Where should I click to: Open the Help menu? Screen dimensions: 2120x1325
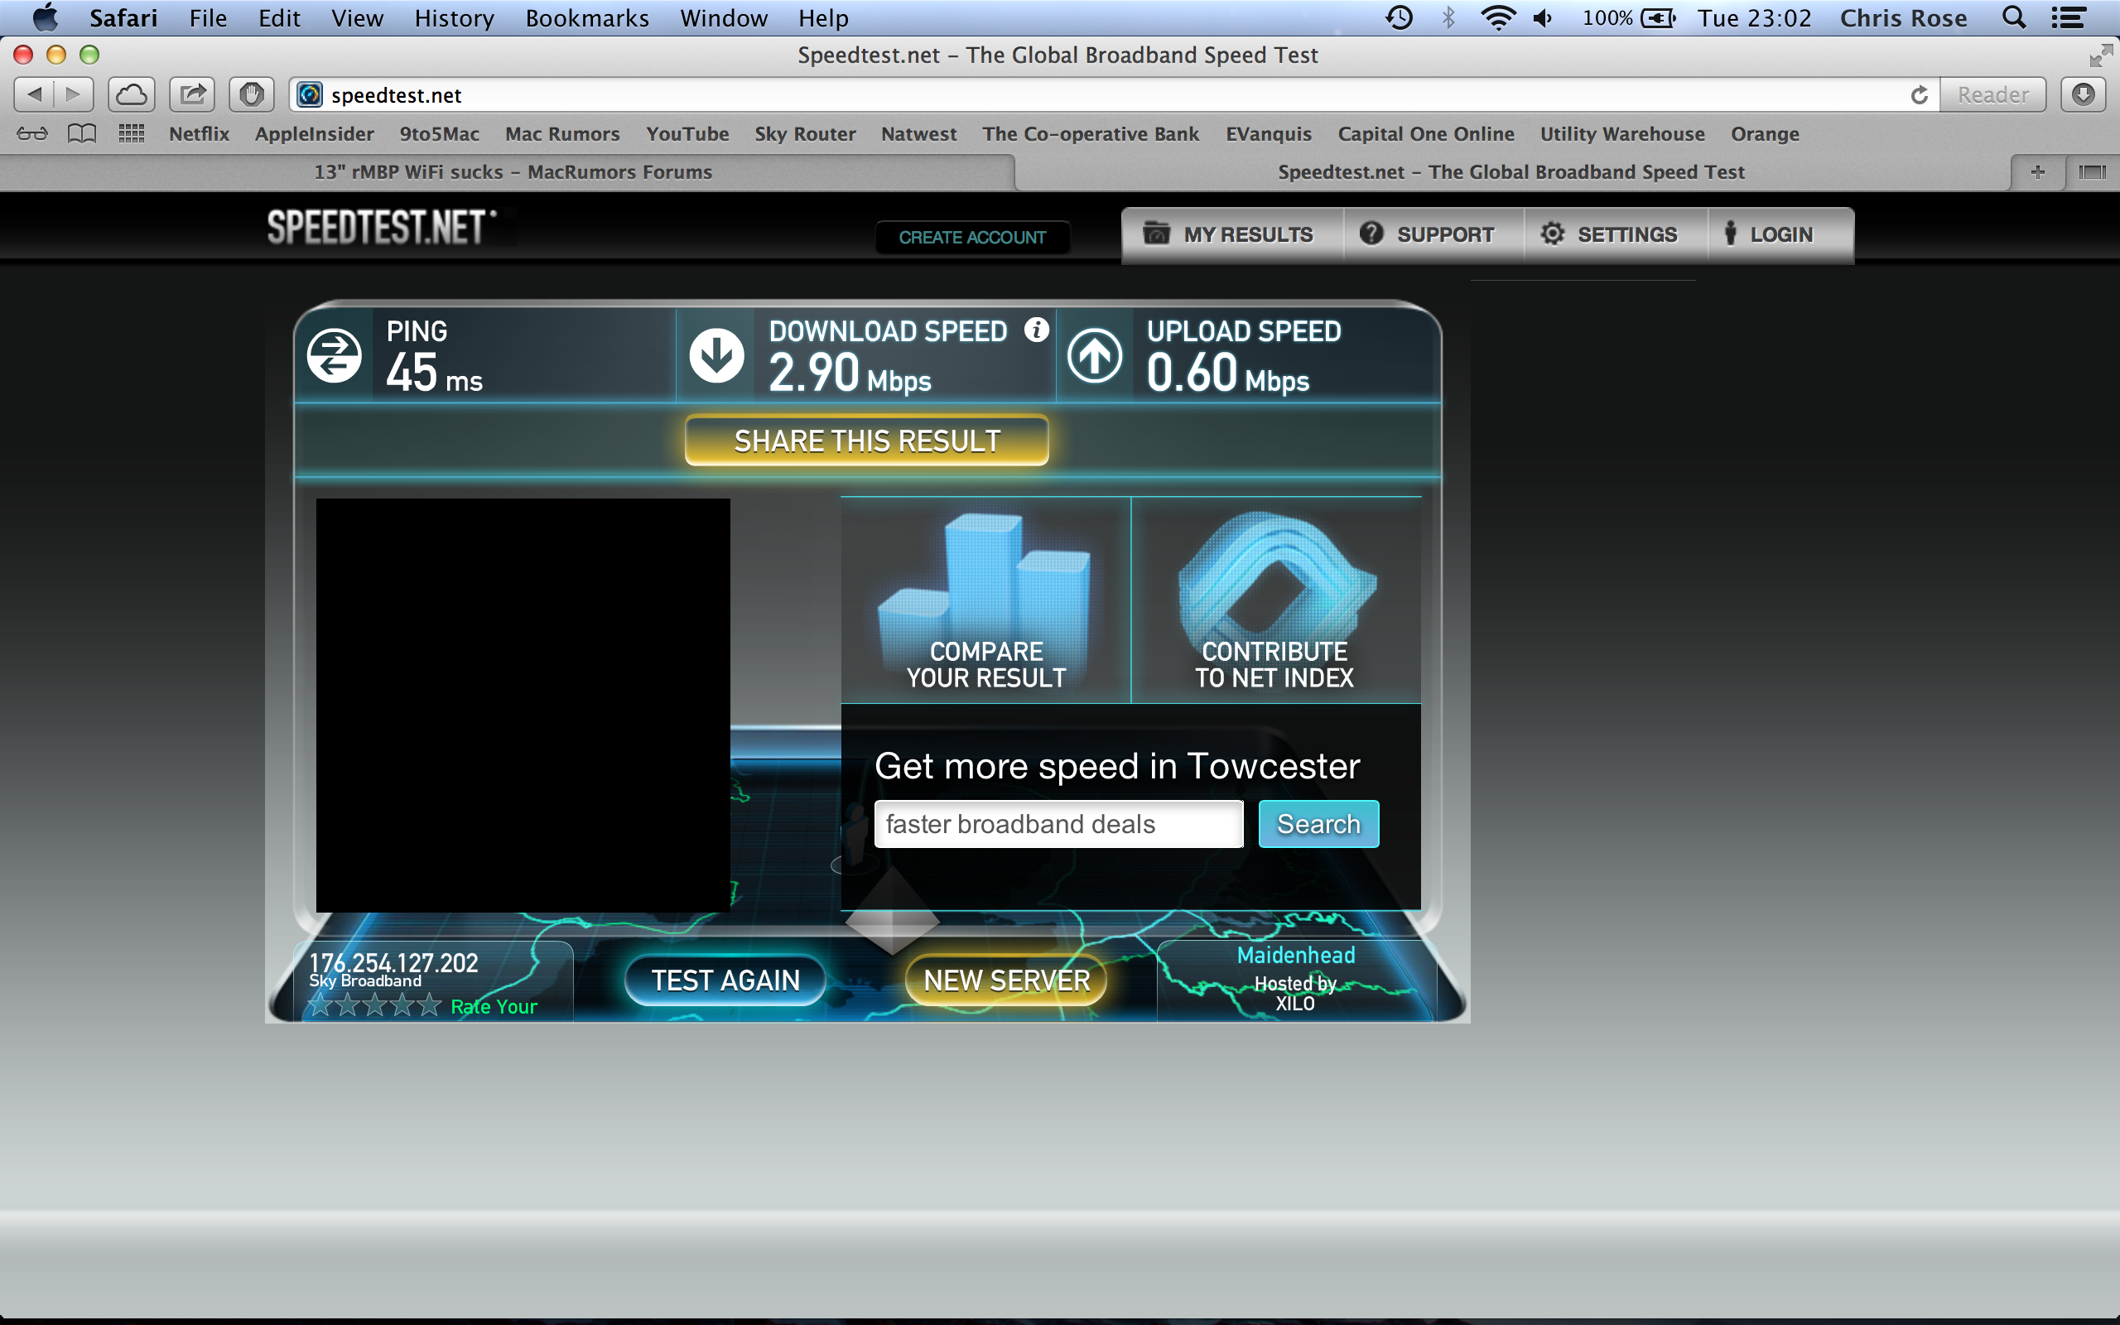coord(823,17)
